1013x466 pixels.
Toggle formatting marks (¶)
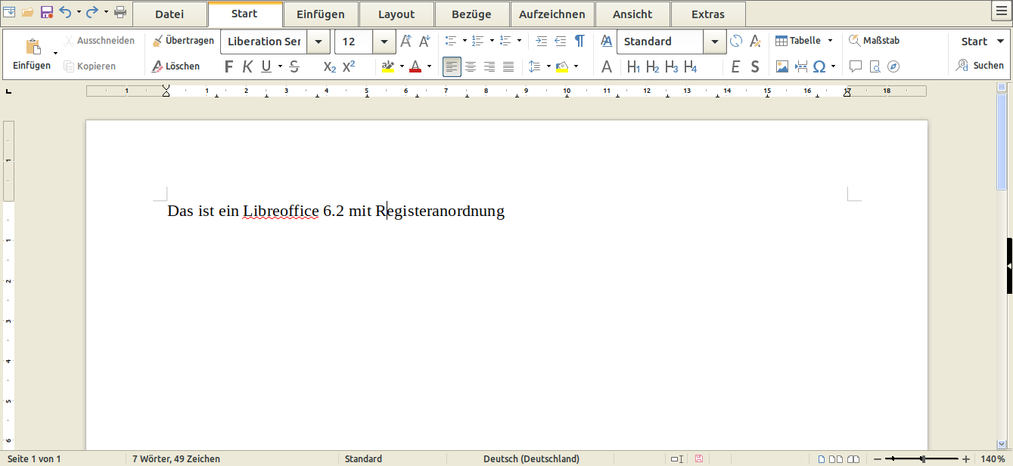tap(580, 41)
